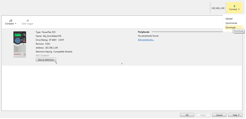Select the Name: Wp_DomWaterVFD text
The width and height of the screenshot is (246, 119).
click(x=48, y=36)
